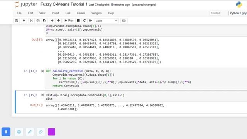The height and width of the screenshot is (139, 247).
Task: Click the round pointer tool icon
Action: click(x=19, y=132)
